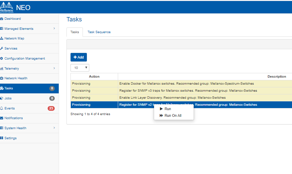Click the Mellanox logo in header

6,7
